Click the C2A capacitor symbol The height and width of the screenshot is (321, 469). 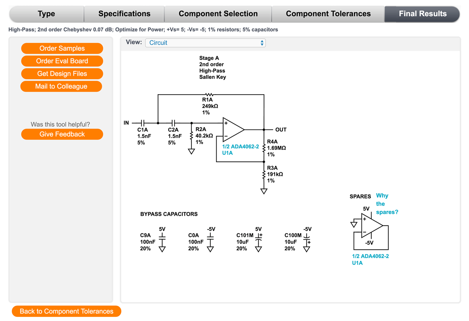pyautogui.click(x=174, y=123)
